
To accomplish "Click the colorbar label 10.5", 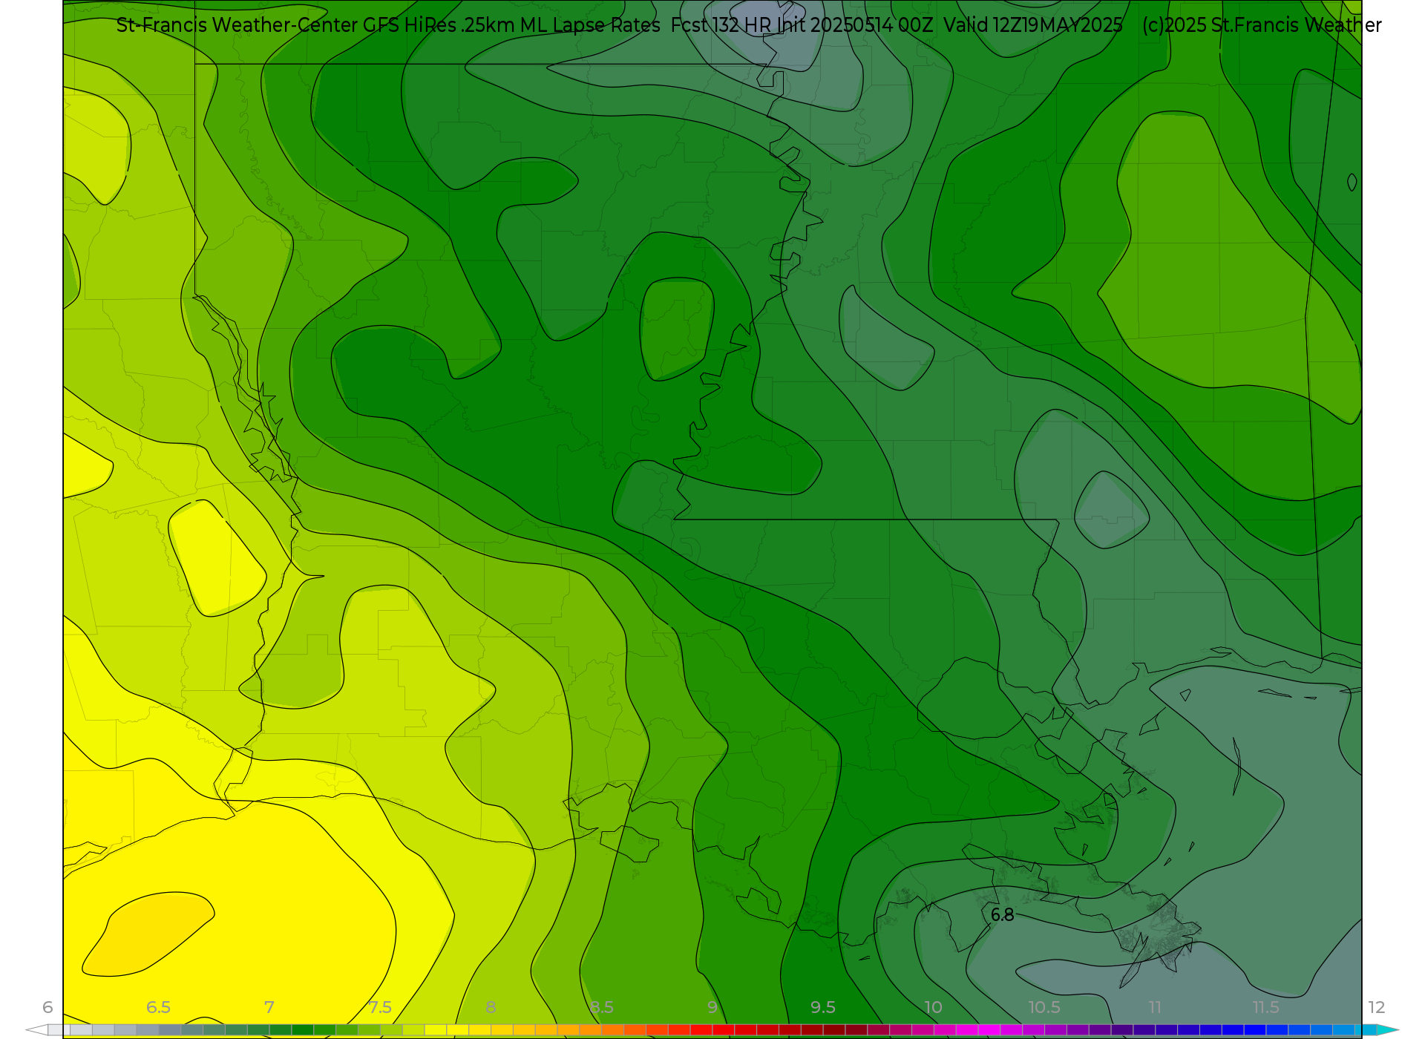I will pyautogui.click(x=1044, y=1007).
